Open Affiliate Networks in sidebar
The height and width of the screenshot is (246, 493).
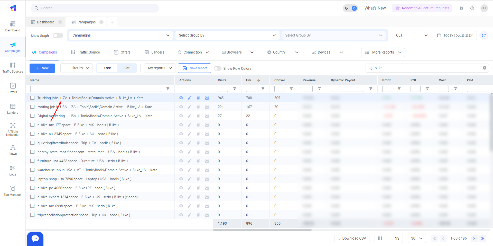point(13,129)
